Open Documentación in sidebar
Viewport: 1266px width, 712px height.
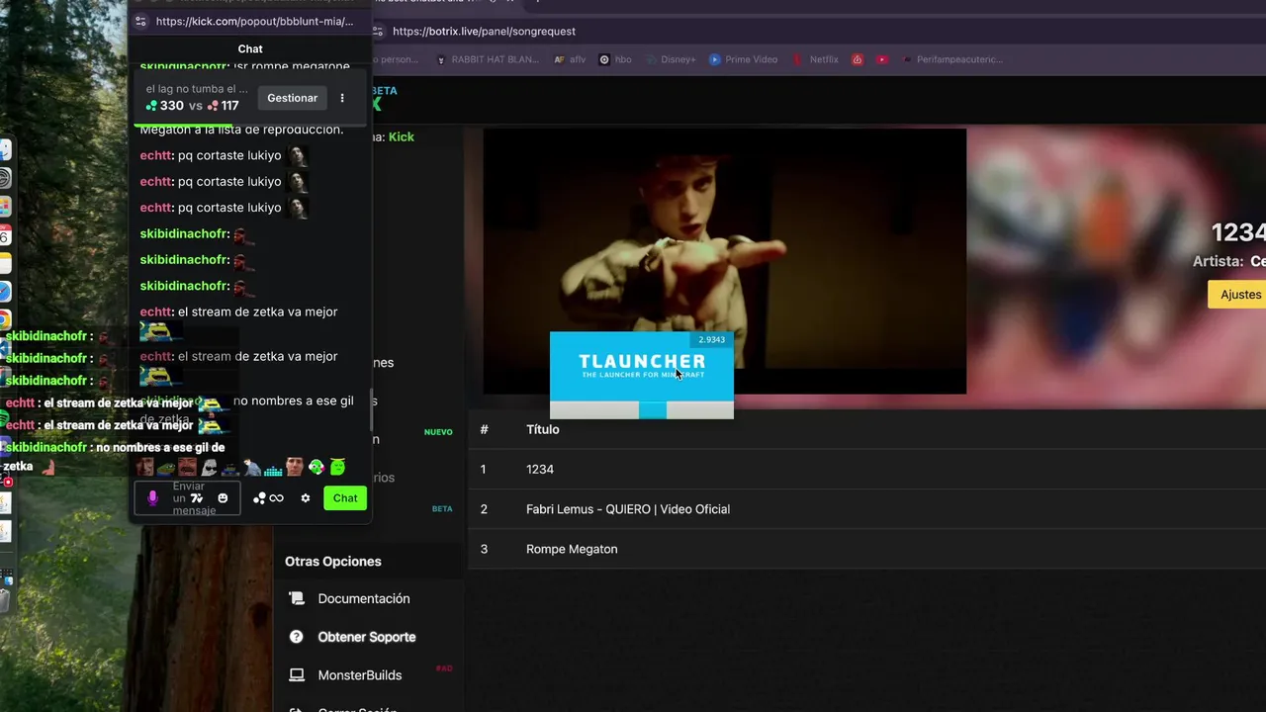(x=364, y=599)
